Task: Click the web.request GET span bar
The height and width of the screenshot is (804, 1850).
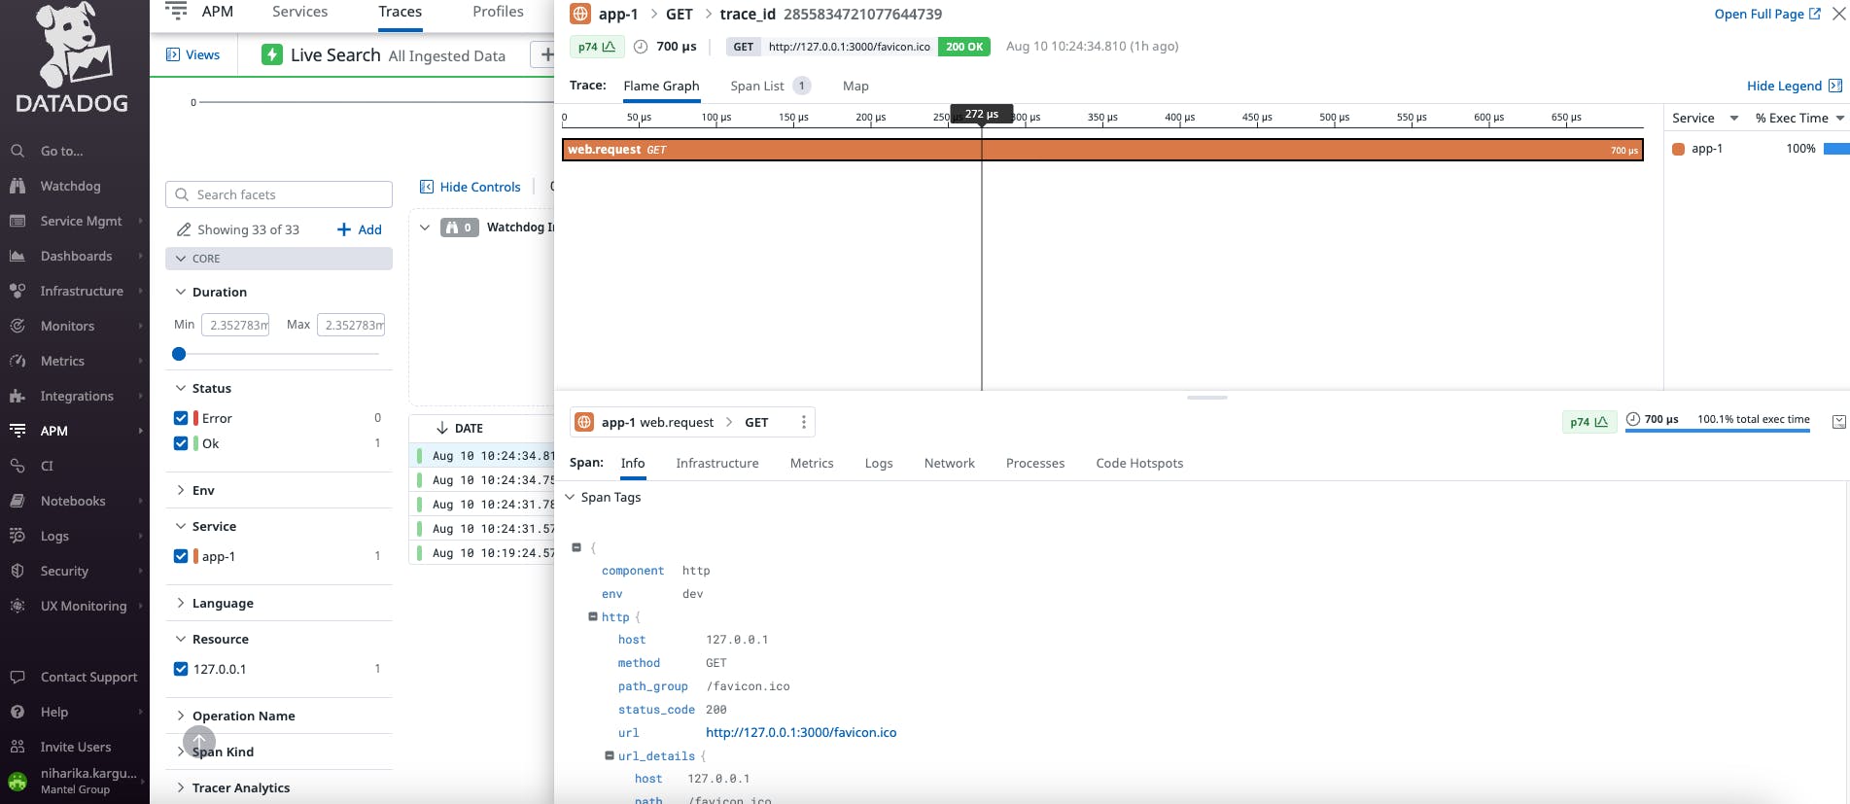Action: click(1102, 150)
